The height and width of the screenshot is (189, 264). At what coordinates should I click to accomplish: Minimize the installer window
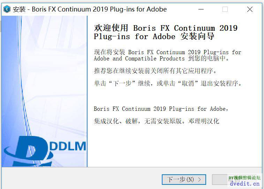tap(200, 9)
